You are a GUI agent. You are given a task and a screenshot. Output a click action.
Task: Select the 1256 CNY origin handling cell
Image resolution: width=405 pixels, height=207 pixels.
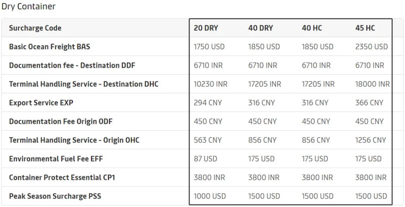coord(370,140)
